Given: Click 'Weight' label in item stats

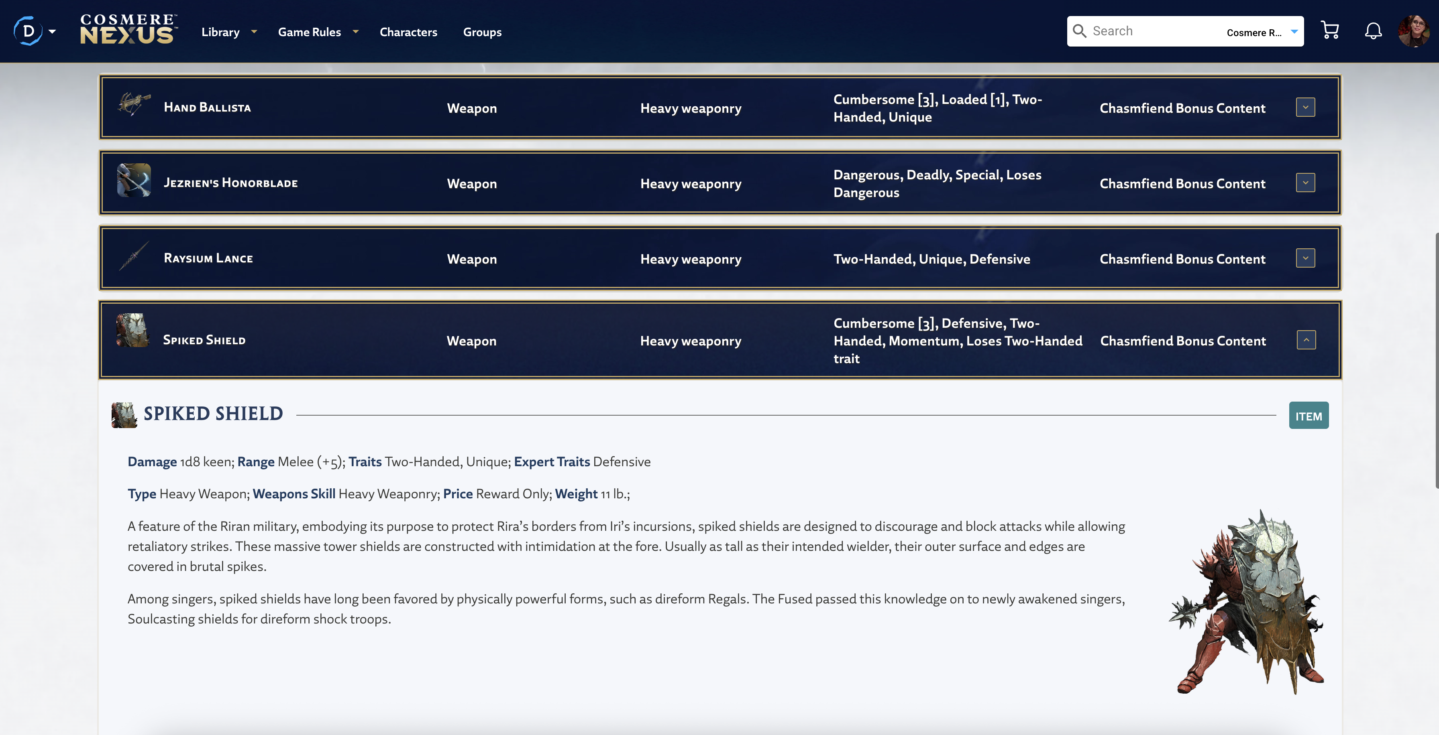Looking at the screenshot, I should [x=576, y=494].
